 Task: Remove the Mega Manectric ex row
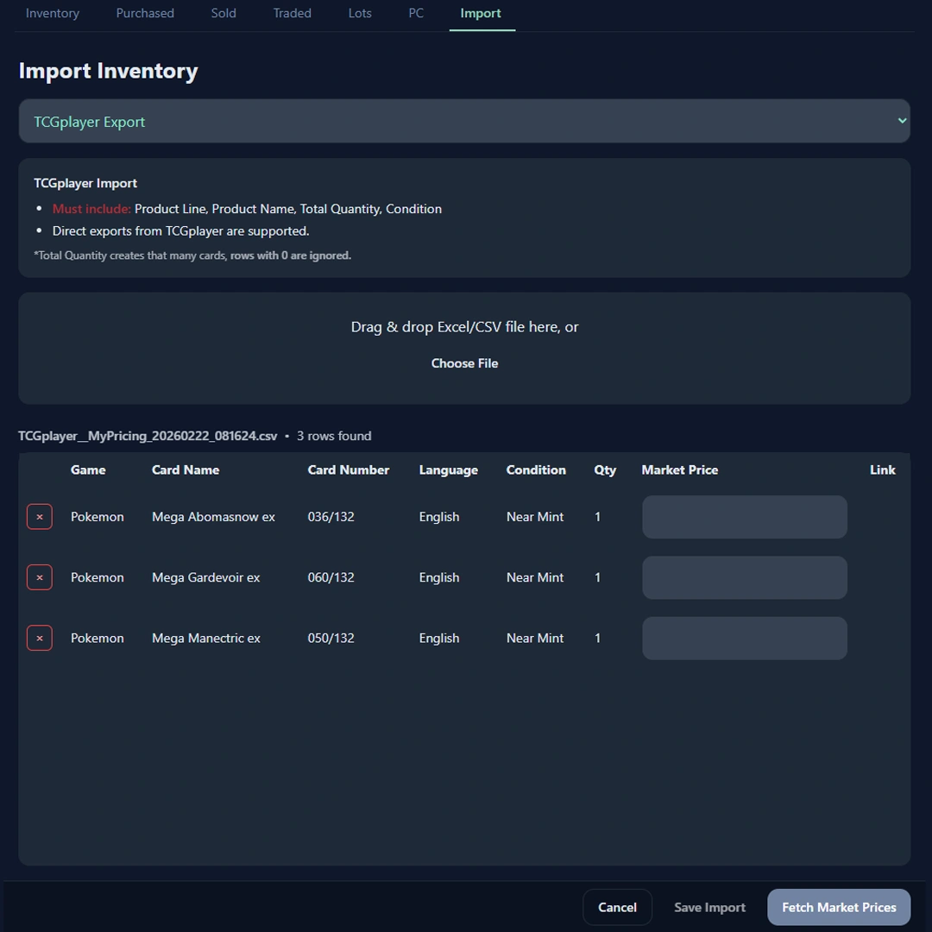39,638
